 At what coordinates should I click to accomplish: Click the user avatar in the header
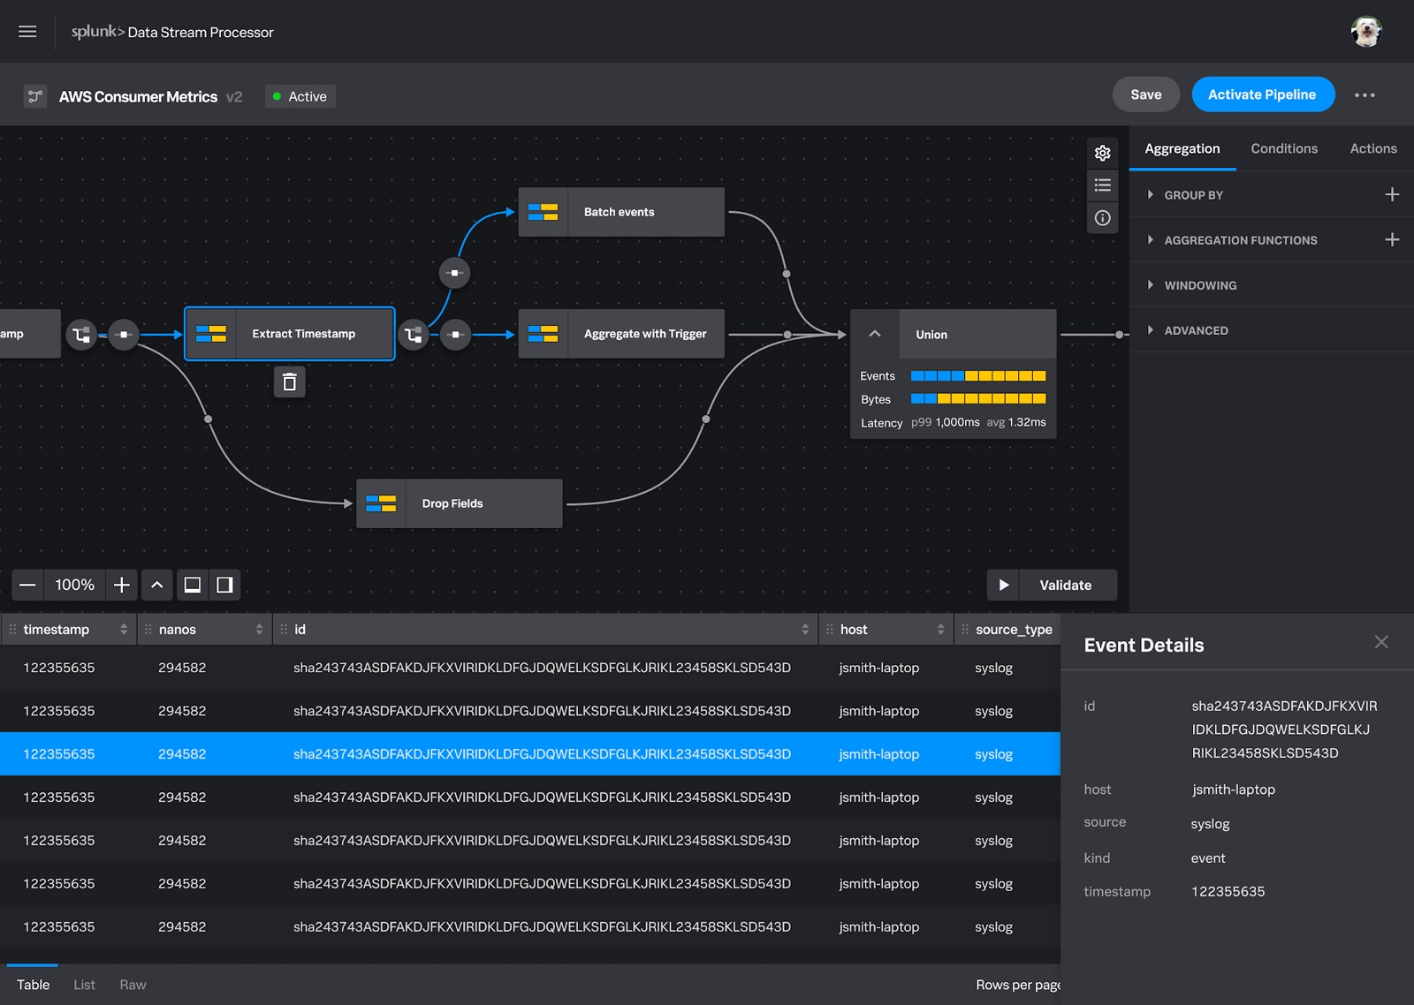click(x=1366, y=32)
